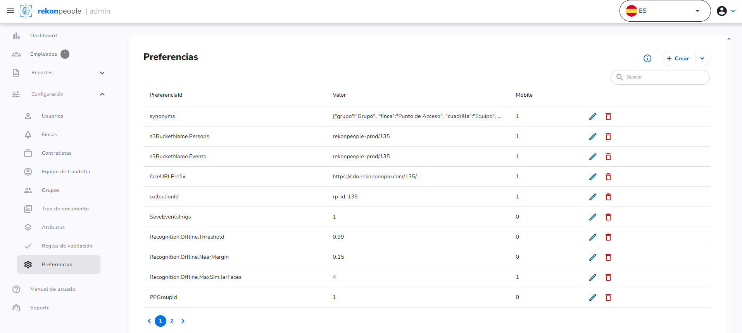Open the ES language dropdown
The height and width of the screenshot is (333, 742).
[665, 11]
